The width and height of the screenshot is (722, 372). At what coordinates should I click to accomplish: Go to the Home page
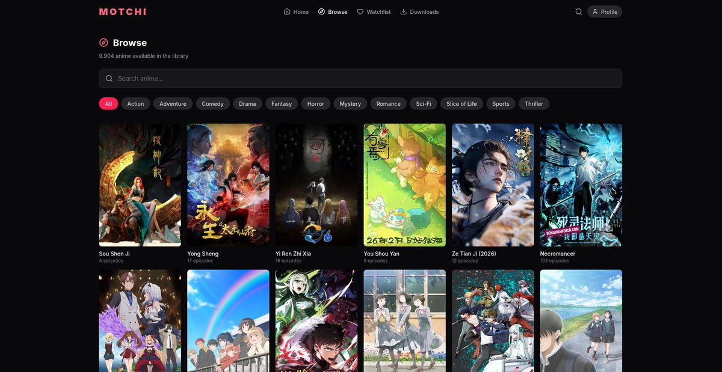pos(296,11)
